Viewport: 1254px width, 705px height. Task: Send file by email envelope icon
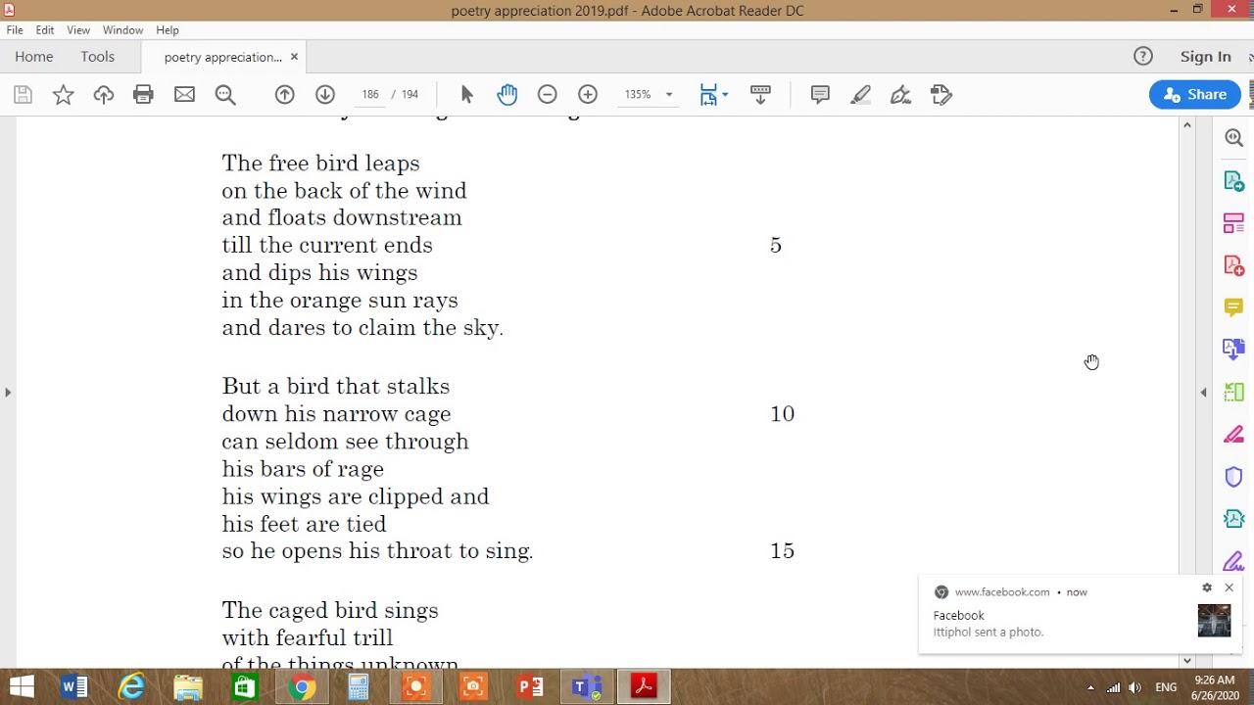tap(184, 95)
